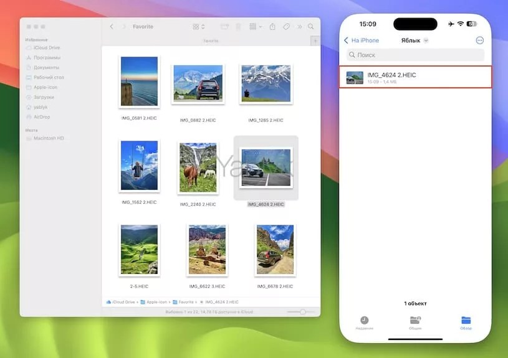
Task: Select IMG_4624 2.HEIC thumbnail in Finder
Action: [x=266, y=167]
